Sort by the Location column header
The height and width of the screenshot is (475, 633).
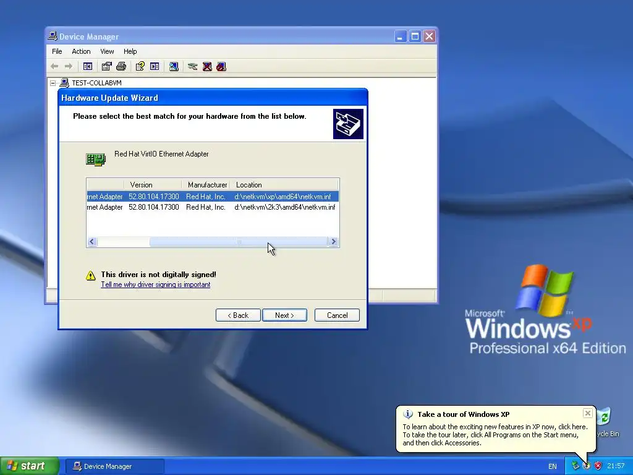point(284,184)
